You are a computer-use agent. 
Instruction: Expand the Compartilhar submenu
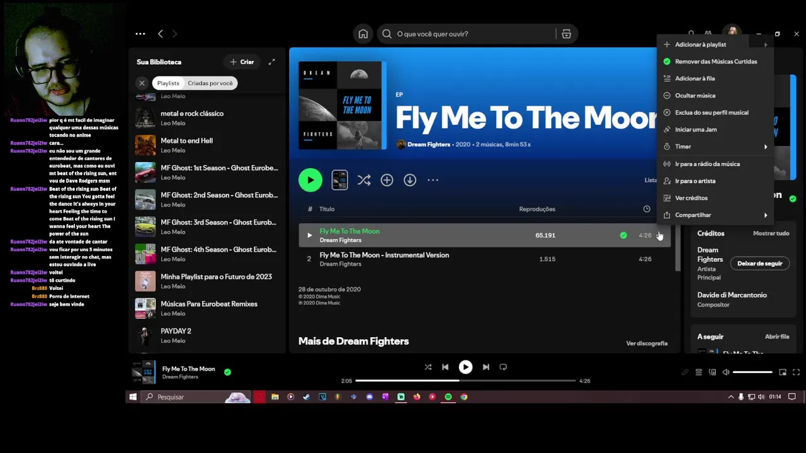pos(715,215)
